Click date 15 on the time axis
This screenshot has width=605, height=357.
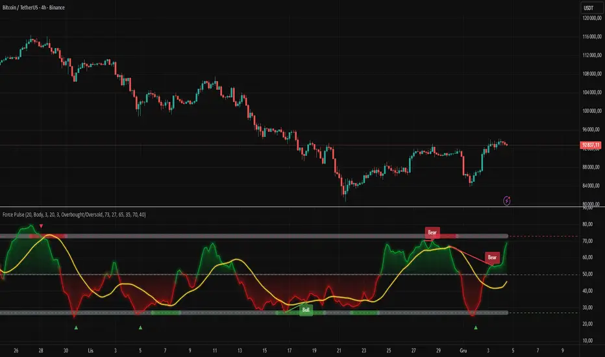pyautogui.click(x=264, y=351)
